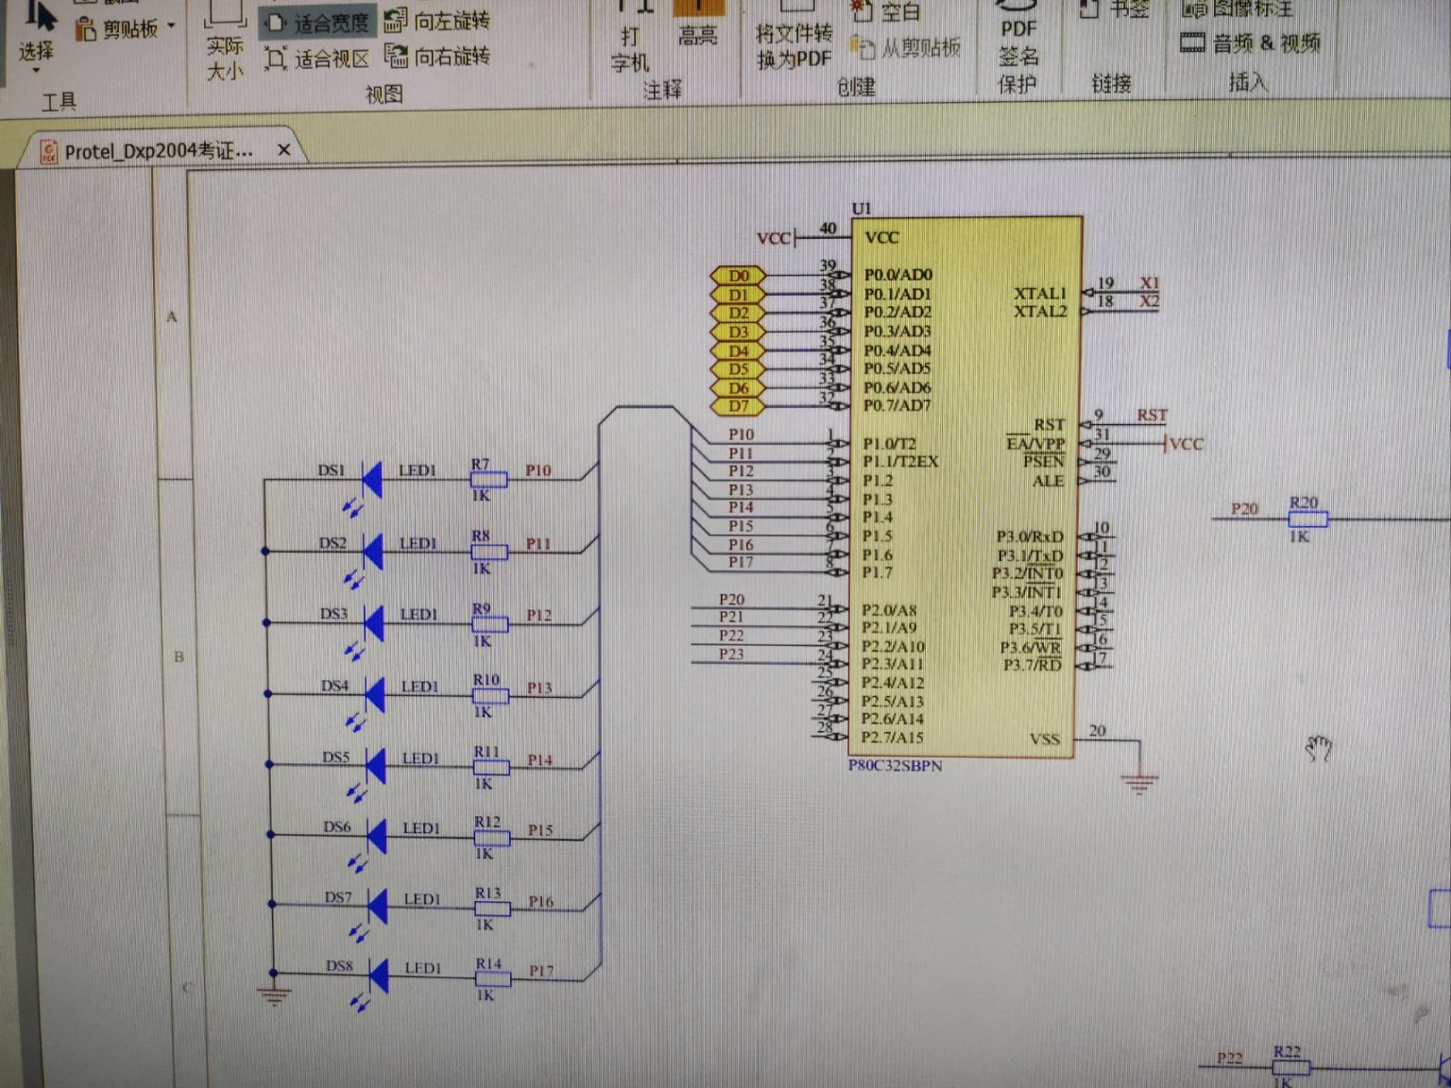Click the DS8 LED symbol
This screenshot has height=1088, width=1451.
click(377, 975)
